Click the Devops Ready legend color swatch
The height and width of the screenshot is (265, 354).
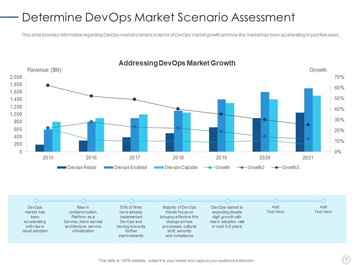tap(62, 167)
